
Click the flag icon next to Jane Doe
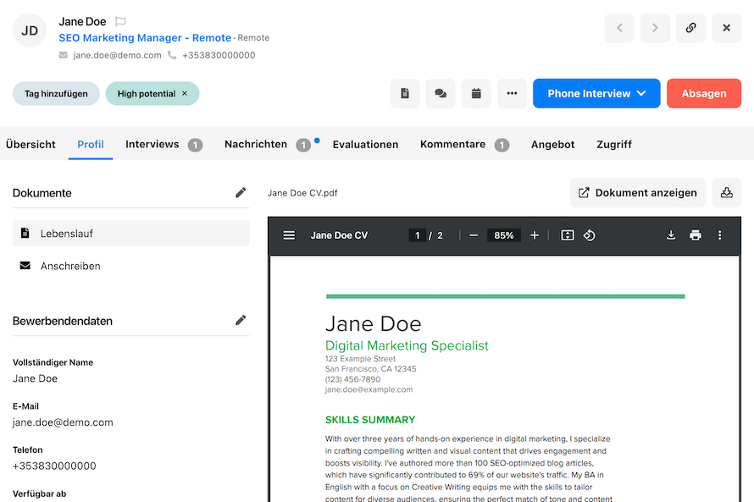pyautogui.click(x=120, y=22)
